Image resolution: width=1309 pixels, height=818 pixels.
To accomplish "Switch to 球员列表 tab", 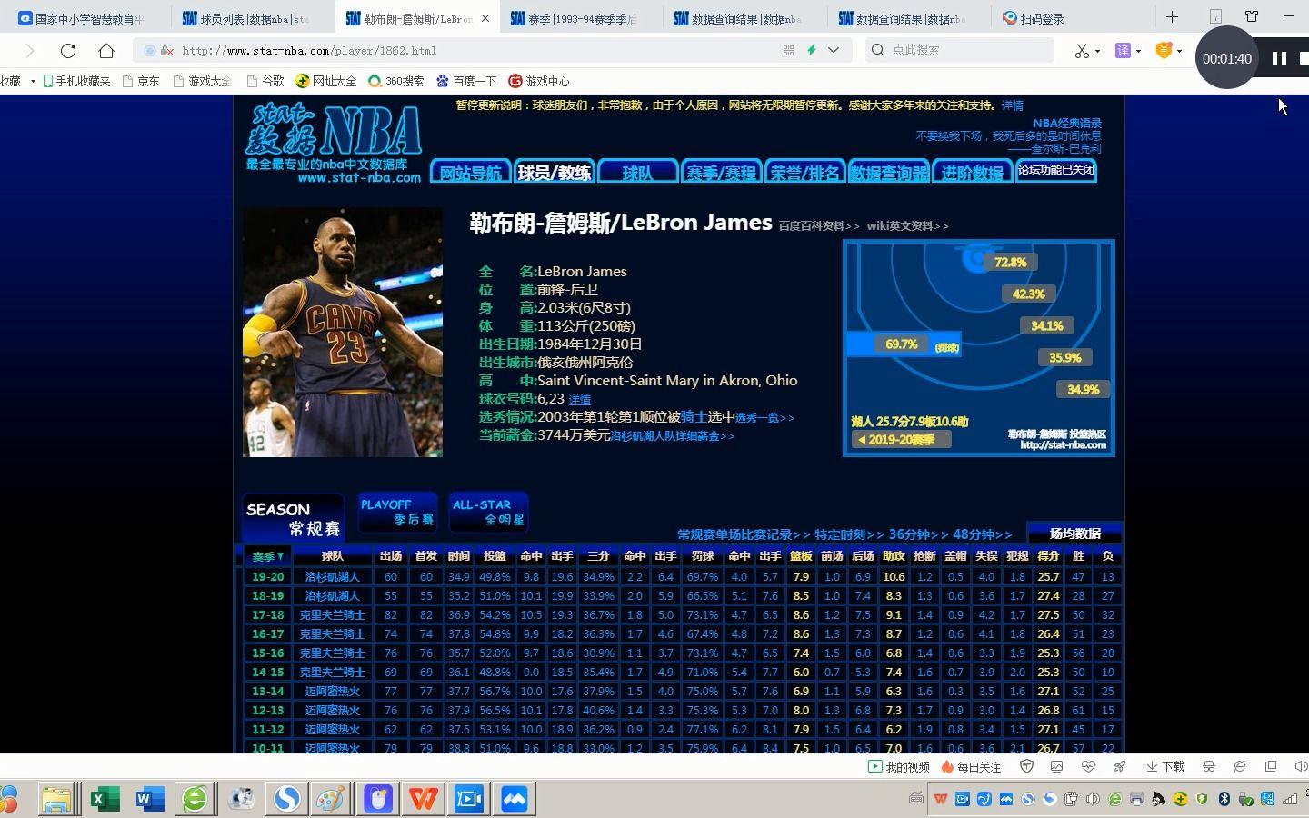I will click(x=246, y=18).
